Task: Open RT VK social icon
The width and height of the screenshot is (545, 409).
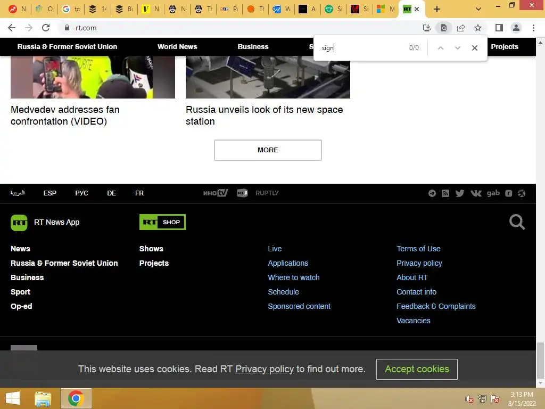Action: click(x=476, y=193)
